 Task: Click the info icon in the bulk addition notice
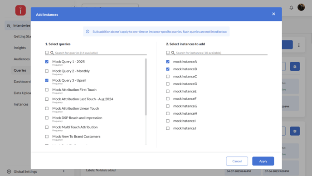click(x=88, y=31)
